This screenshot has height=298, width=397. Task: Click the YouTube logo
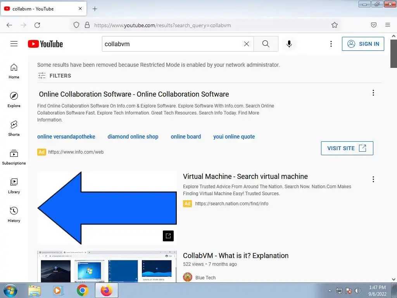(x=45, y=44)
